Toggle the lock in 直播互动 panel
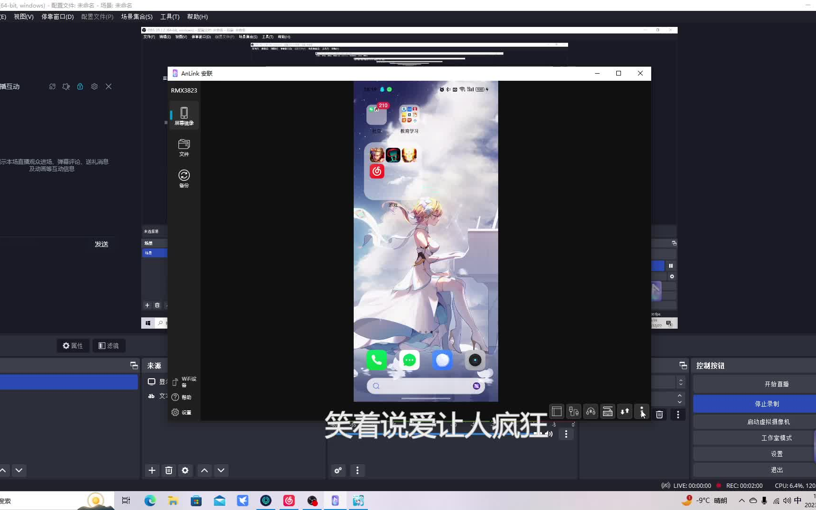Viewport: 816px width, 510px height. 80,86
